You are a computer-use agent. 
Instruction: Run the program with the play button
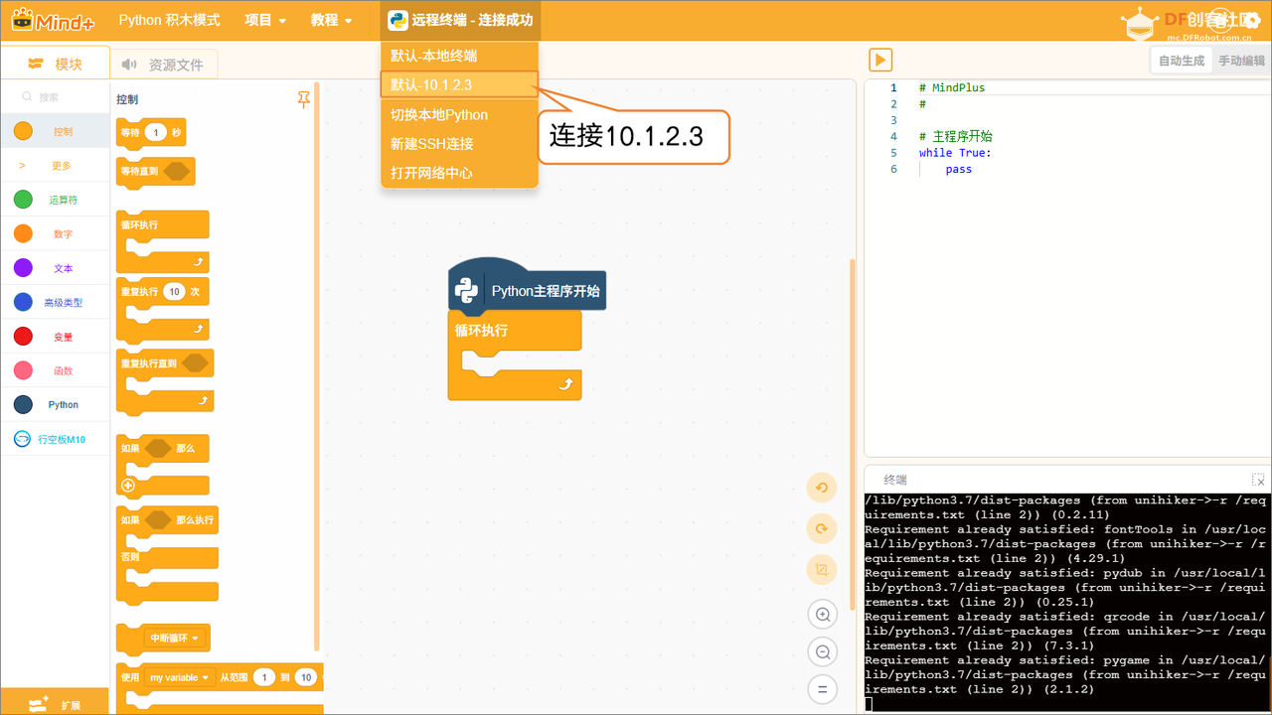click(x=880, y=60)
